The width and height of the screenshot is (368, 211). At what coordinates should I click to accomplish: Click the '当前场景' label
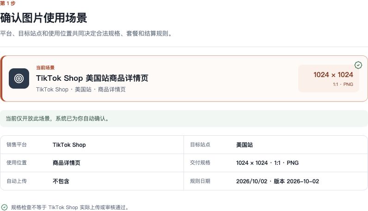tap(45, 68)
